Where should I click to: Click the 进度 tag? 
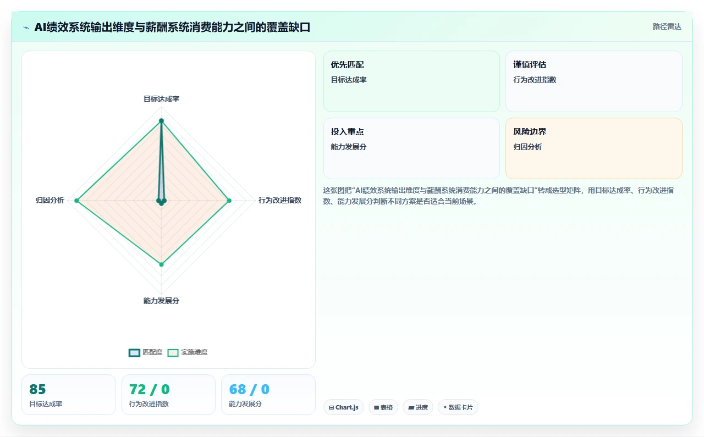418,407
